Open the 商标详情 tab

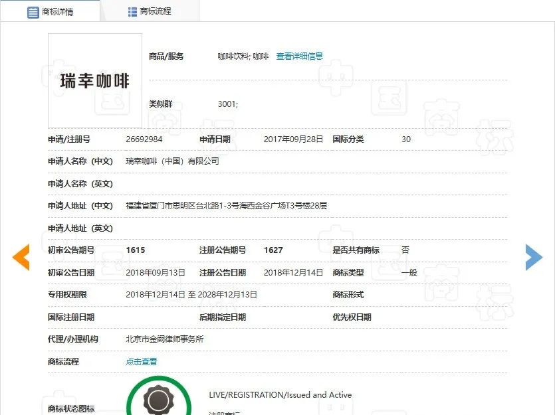coord(50,11)
